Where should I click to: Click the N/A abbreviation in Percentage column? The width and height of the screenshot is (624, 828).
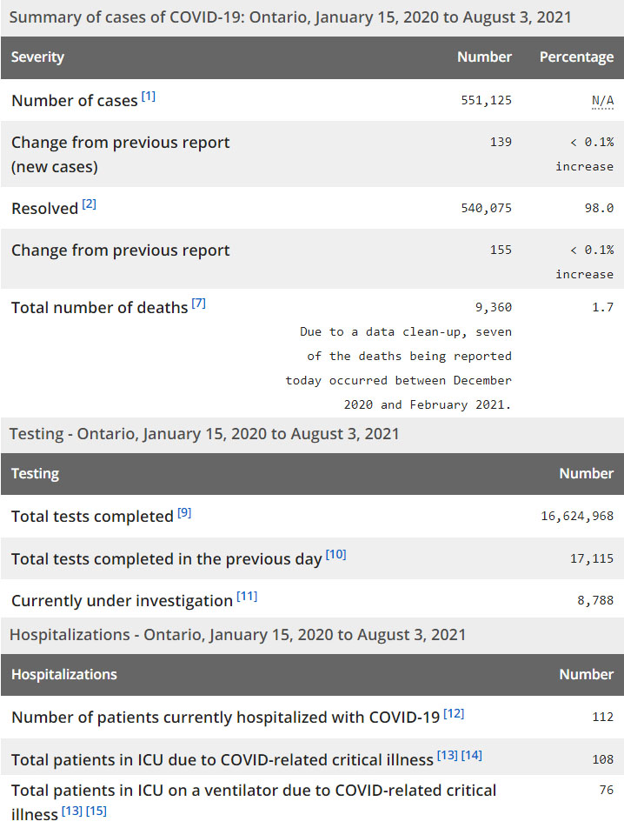coord(602,101)
